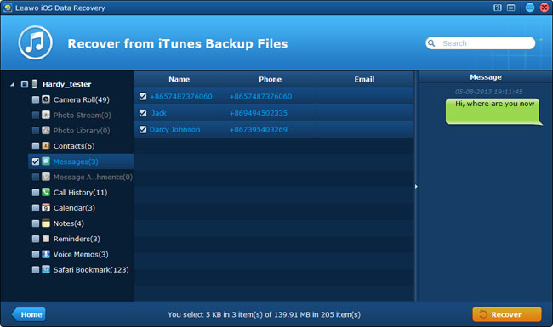Click the iTunes music note logo
This screenshot has width=553, height=327.
pyautogui.click(x=35, y=42)
